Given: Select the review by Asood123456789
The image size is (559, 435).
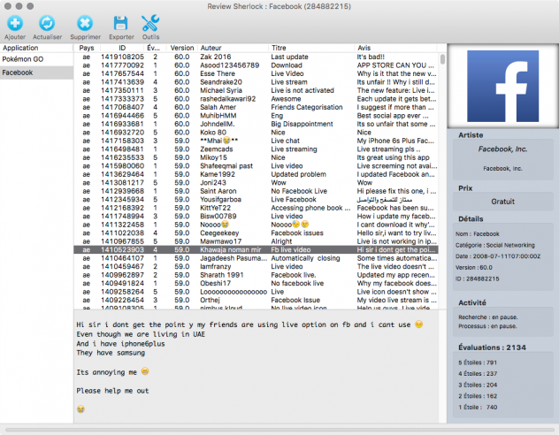Looking at the screenshot, I should (x=256, y=65).
